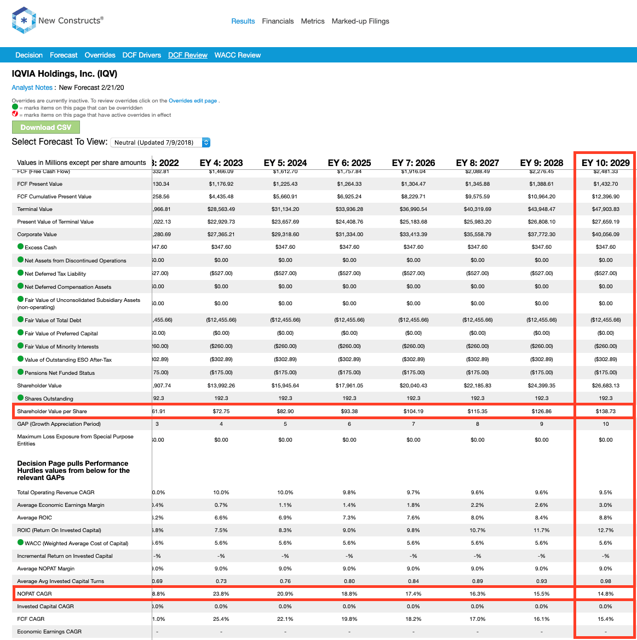
Task: Open the Select Forecast To View dropdown
Action: click(x=160, y=142)
